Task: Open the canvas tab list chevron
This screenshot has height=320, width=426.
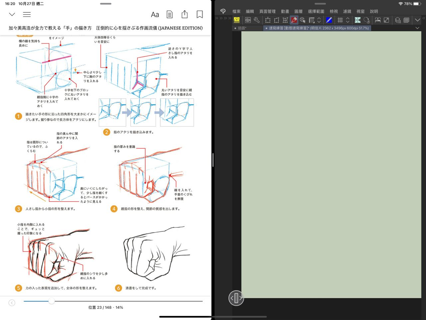Action: (x=417, y=28)
